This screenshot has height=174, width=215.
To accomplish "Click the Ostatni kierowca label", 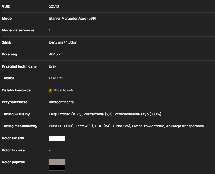I will pos(16,90).
